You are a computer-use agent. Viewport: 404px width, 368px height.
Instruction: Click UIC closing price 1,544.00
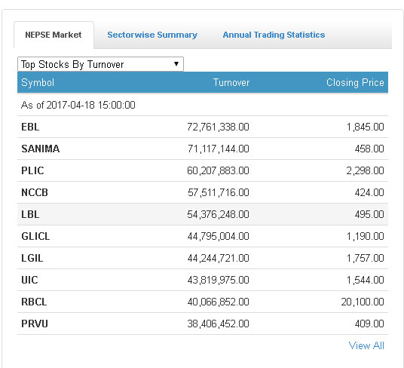[x=366, y=280]
